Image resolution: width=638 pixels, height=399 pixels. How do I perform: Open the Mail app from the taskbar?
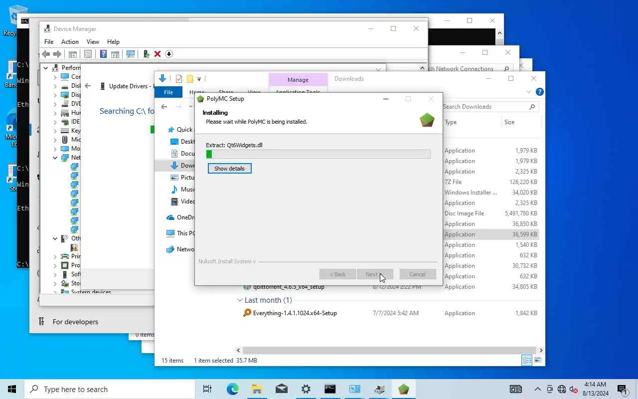tap(281, 389)
